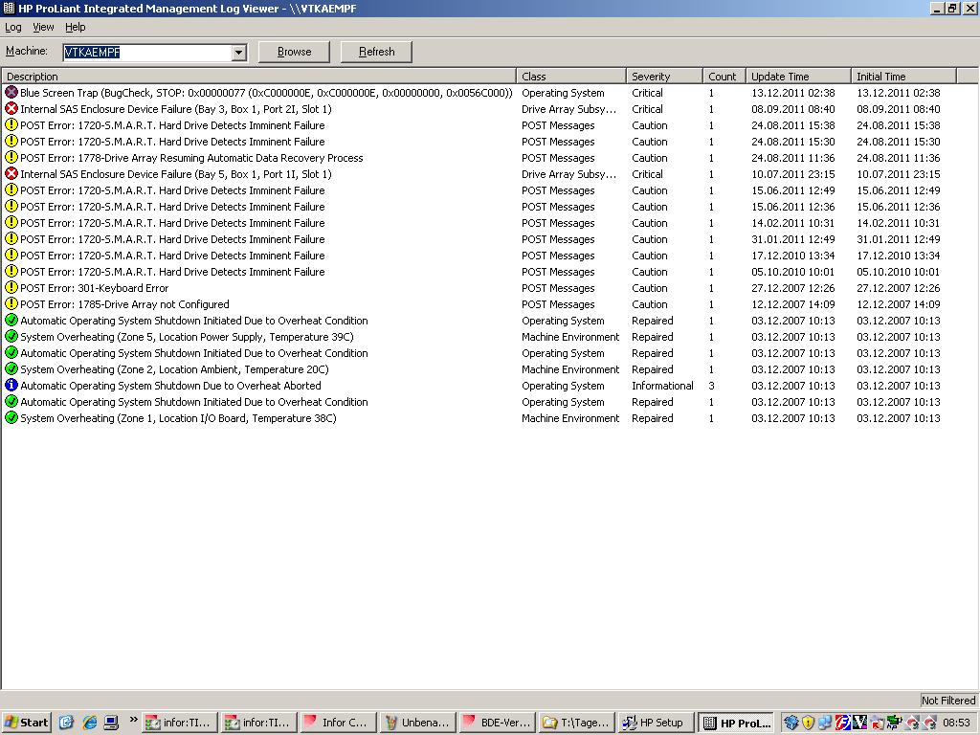
Task: Open the Help menu
Action: point(75,27)
